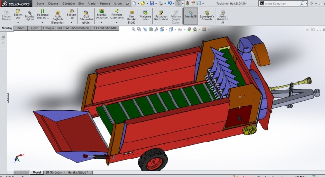Expand Montaj Unsurları dropdown arrow
The height and width of the screenshot is (177, 325).
[101, 22]
